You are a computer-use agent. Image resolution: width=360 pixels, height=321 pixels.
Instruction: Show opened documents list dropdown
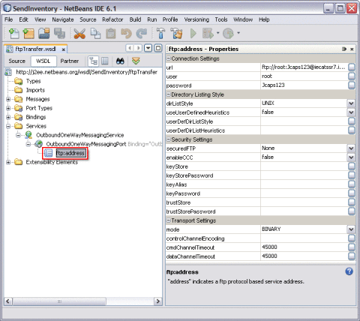tap(148, 48)
